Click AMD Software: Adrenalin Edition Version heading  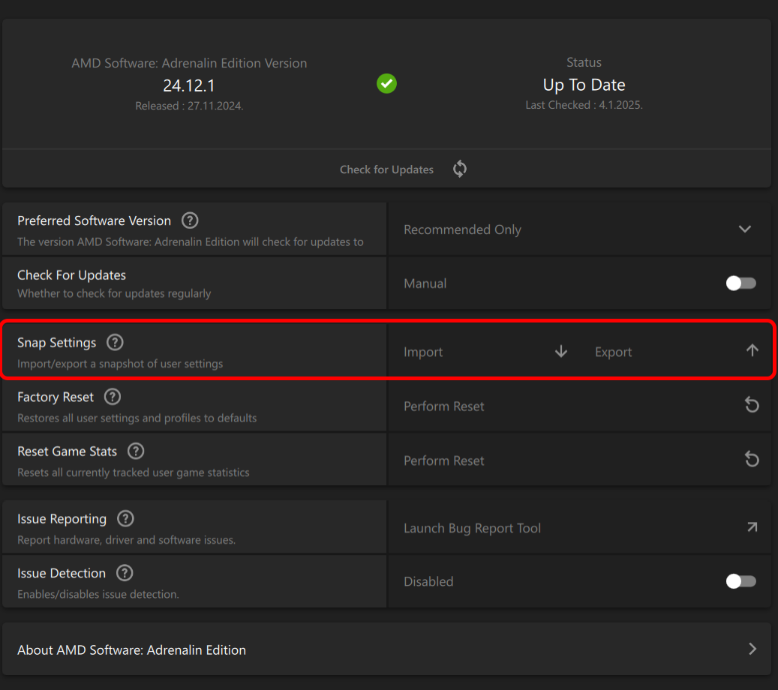pos(189,63)
